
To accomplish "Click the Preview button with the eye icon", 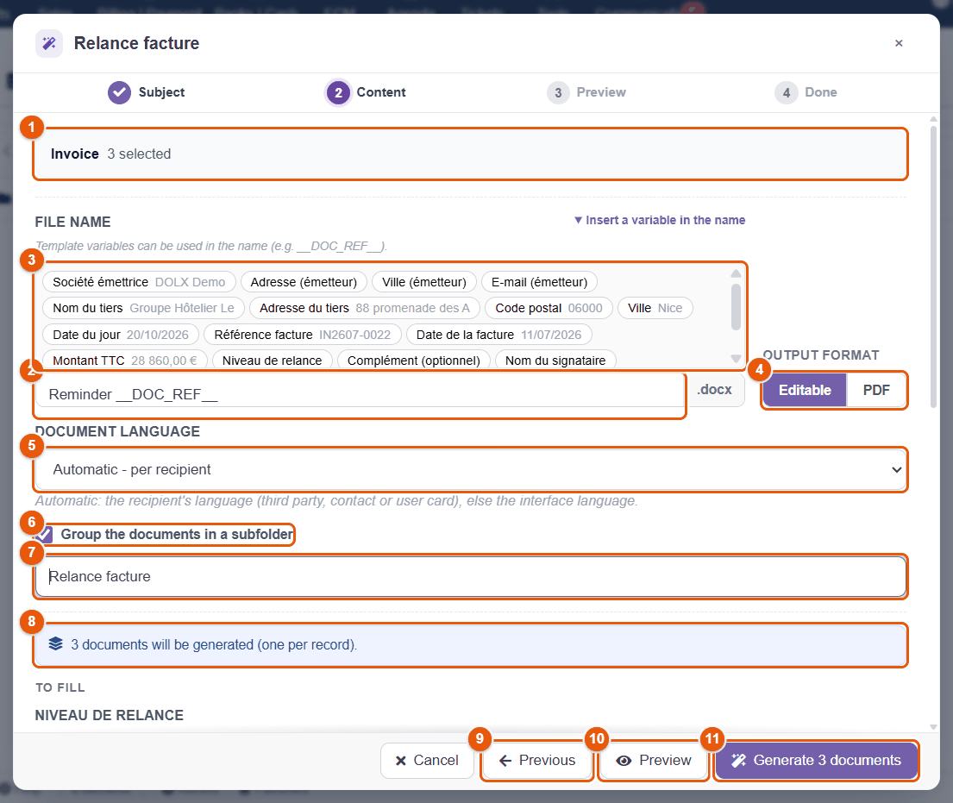I will point(654,761).
